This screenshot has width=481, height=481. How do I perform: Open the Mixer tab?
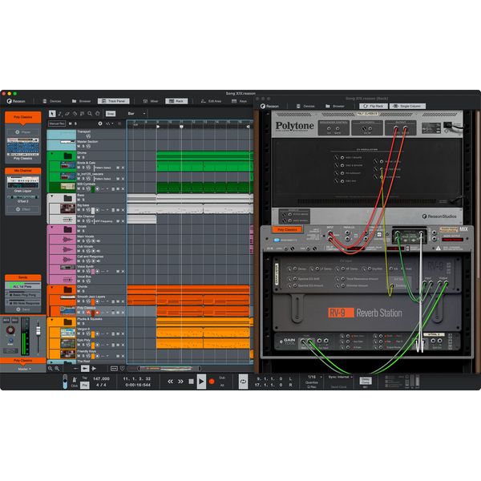point(151,101)
